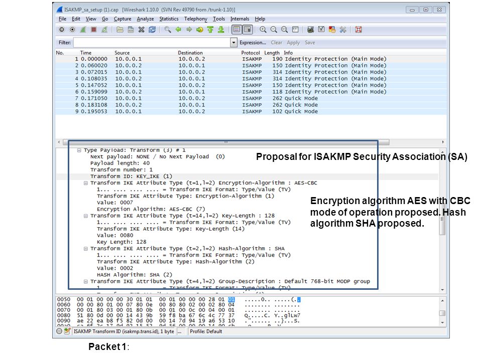Image resolution: width=482 pixels, height=361 pixels.
Task: Jump to first packet icon
Action: point(210,30)
